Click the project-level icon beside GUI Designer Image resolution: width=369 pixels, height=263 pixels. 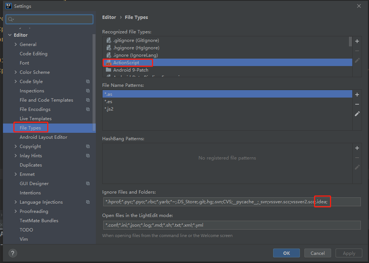(88, 183)
